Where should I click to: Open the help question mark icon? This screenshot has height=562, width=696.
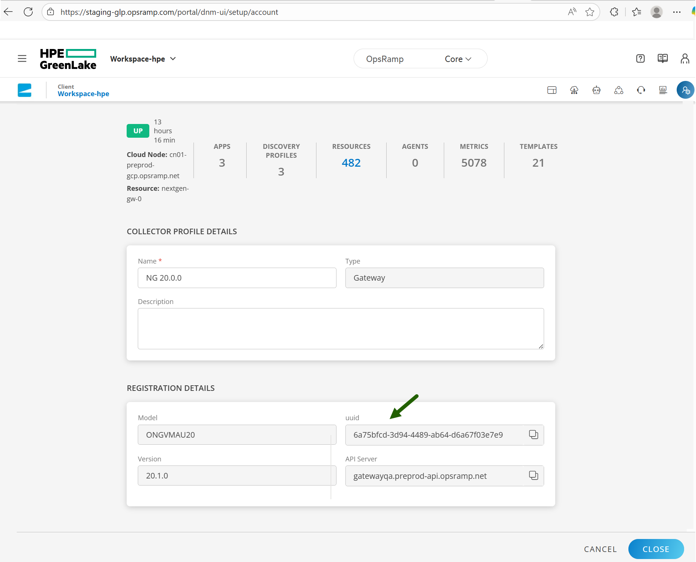(x=640, y=59)
